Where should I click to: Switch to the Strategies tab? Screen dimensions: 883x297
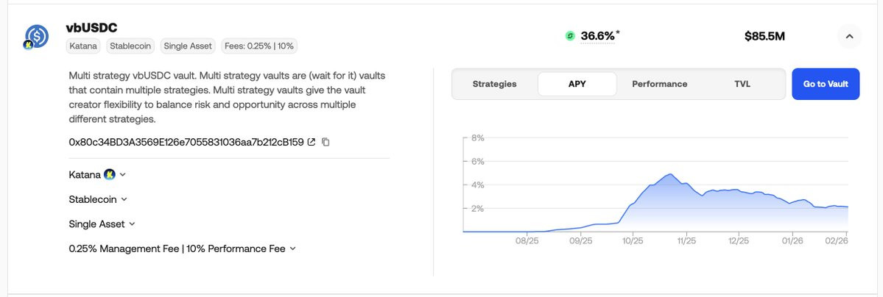494,84
